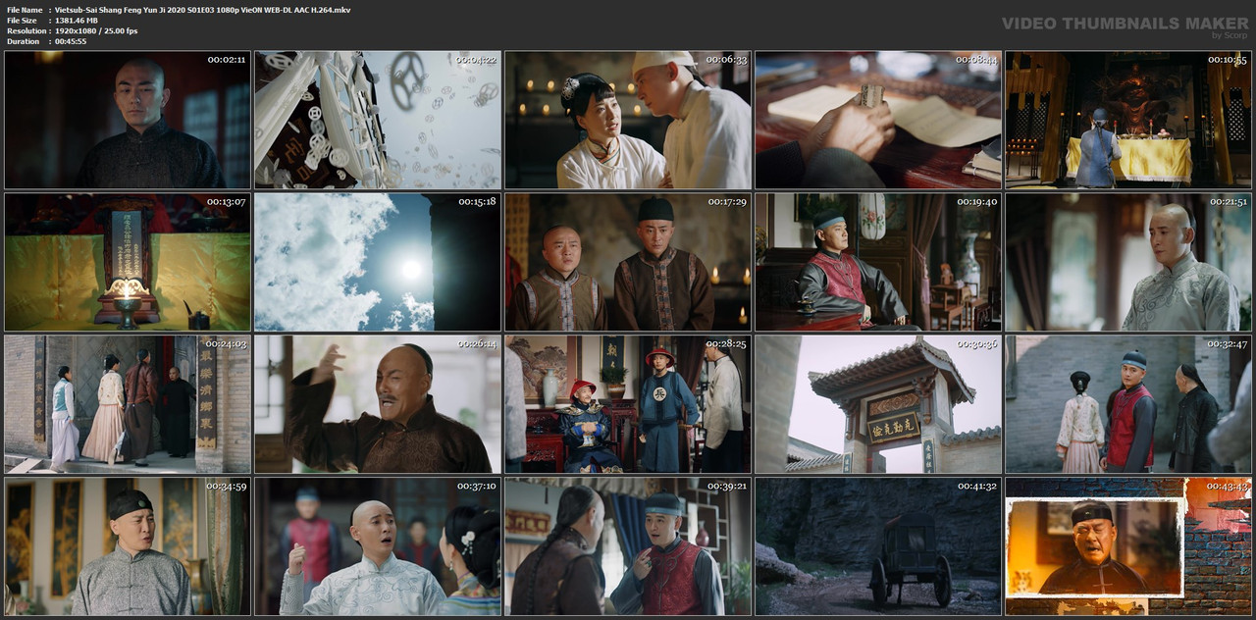Click the thumbnail at 00:13:07

(128, 262)
